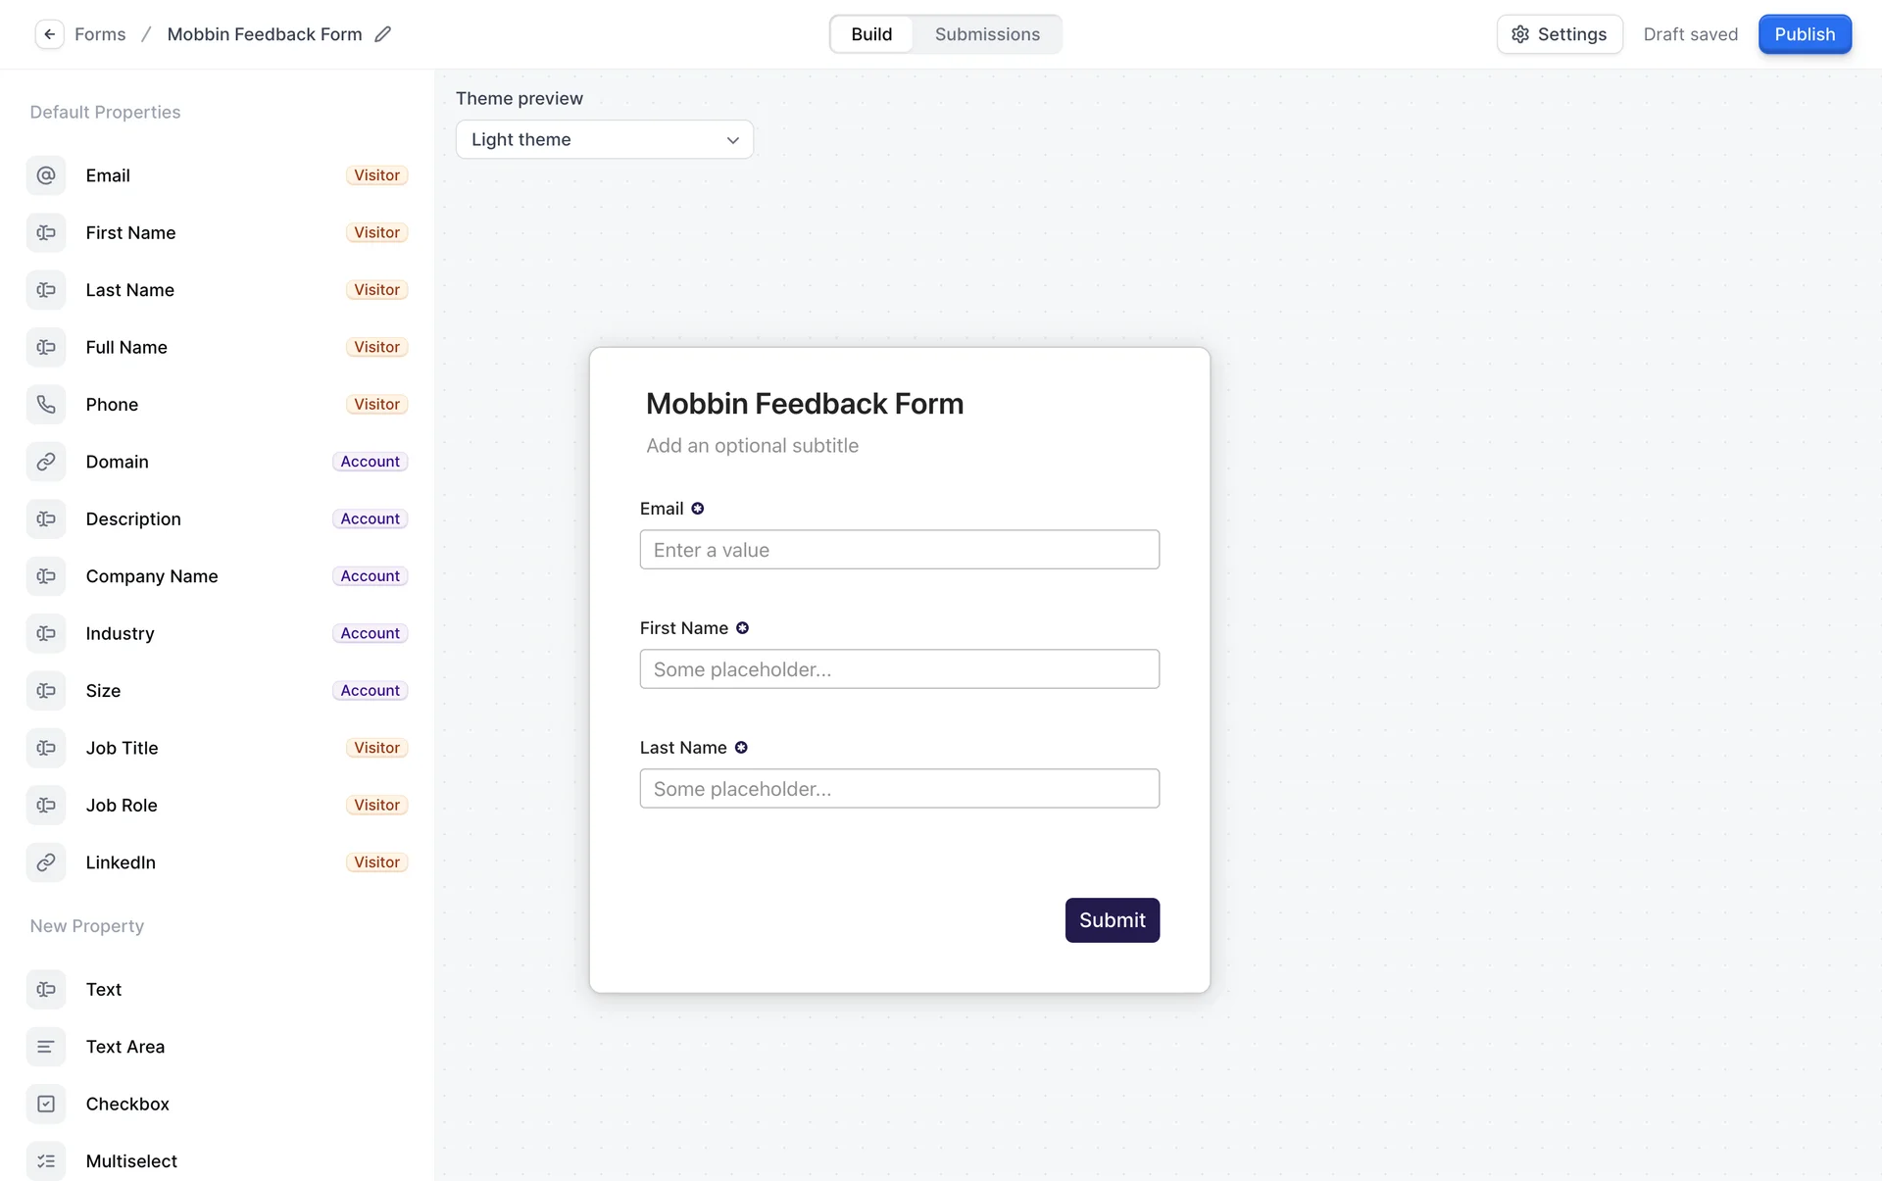Click the required marker beside Email label
Screen dimensions: 1882x1181
click(698, 509)
